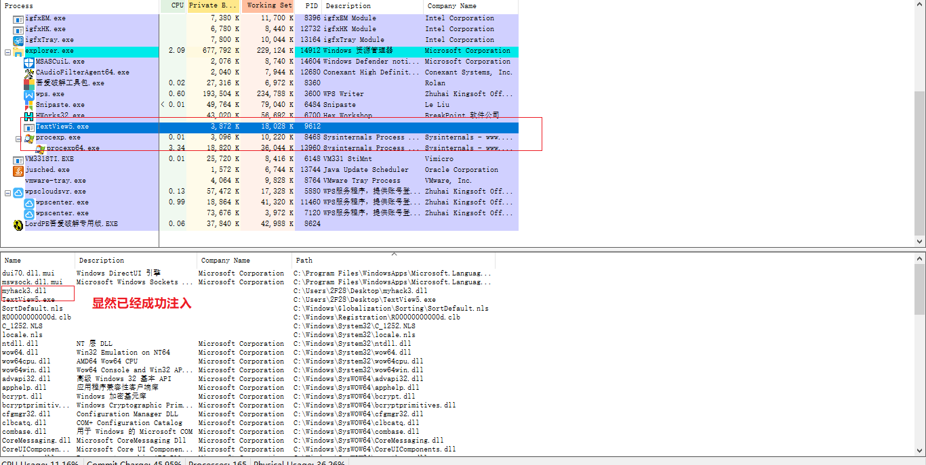Select bcrypt.dll in the DLL list

22,397
